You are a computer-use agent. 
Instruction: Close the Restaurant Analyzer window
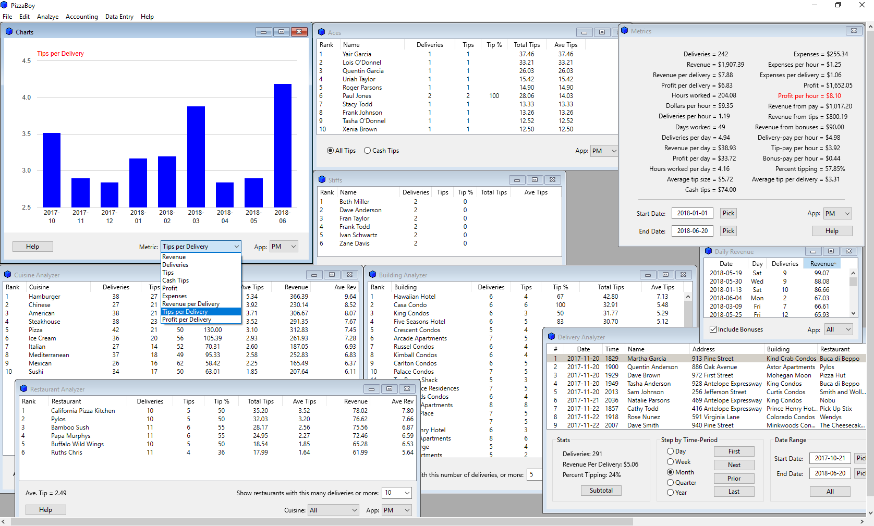pos(407,389)
